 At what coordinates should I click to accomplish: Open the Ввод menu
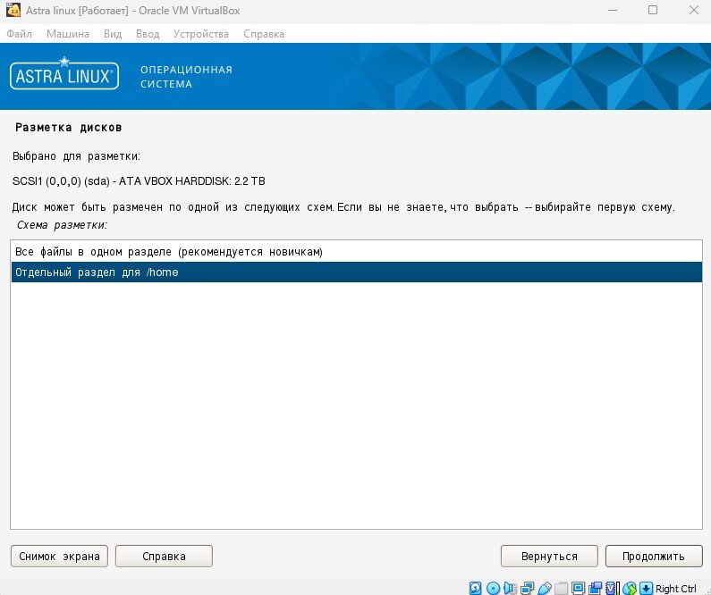[148, 34]
